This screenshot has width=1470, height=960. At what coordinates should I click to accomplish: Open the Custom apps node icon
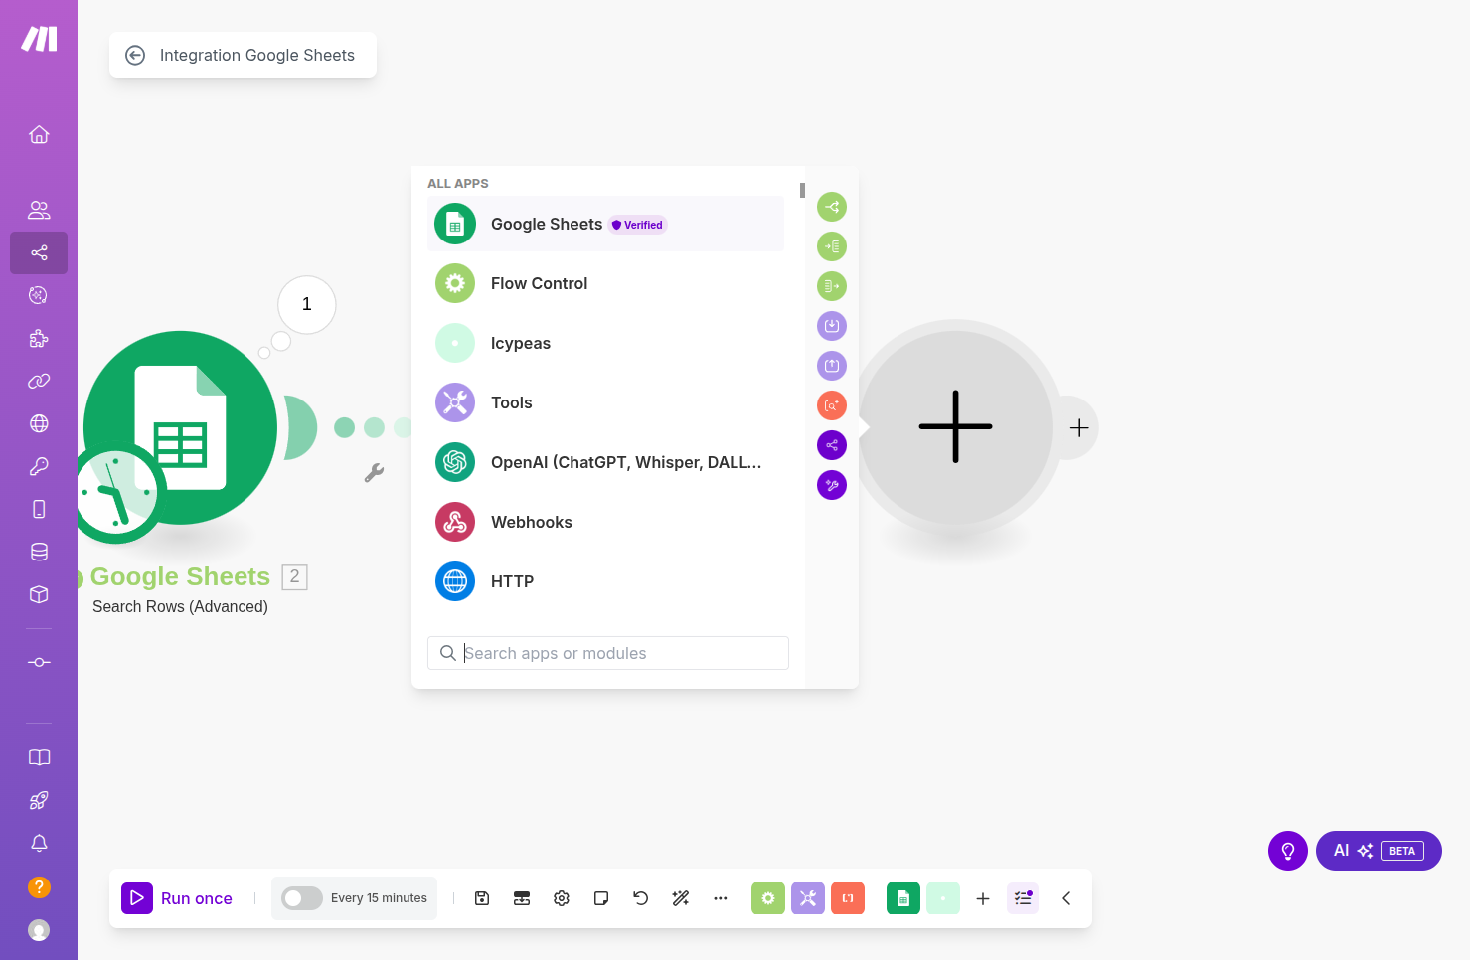pyautogui.click(x=39, y=662)
